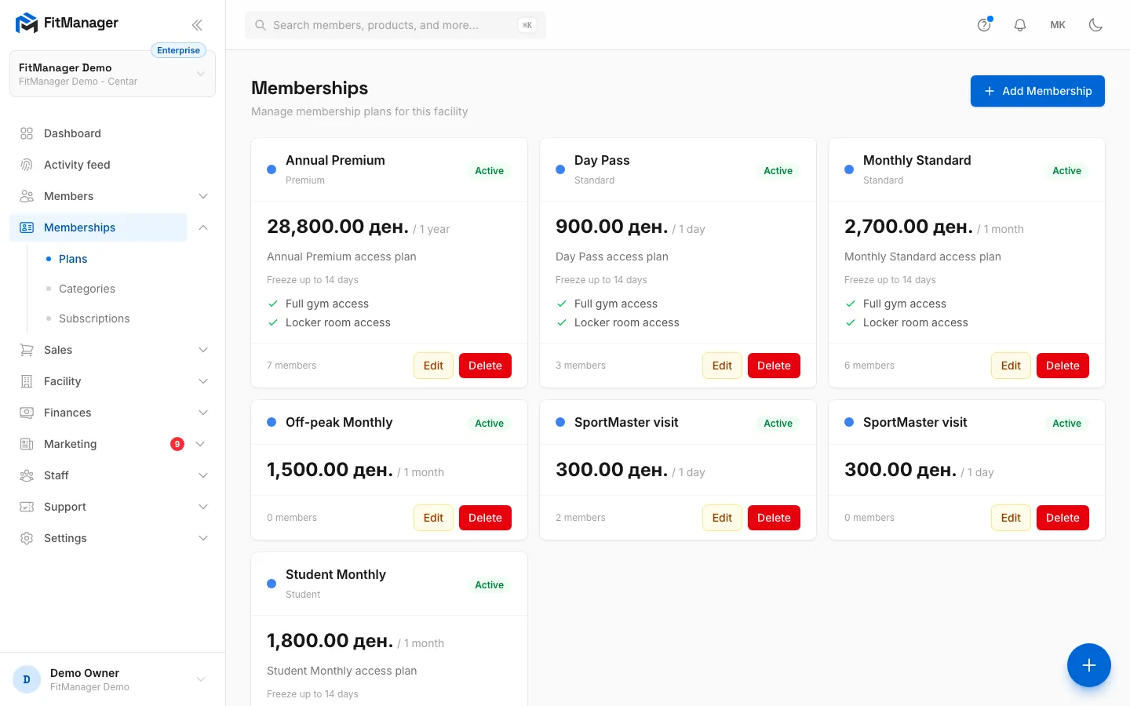
Task: Click the Members people icon
Action: point(27,196)
